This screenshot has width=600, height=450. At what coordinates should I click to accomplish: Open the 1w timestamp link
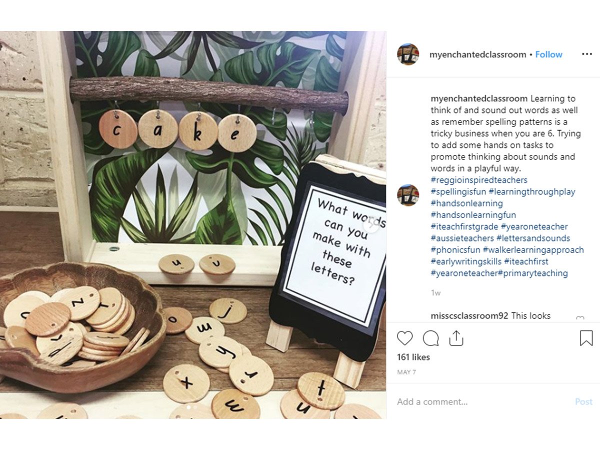(x=435, y=293)
